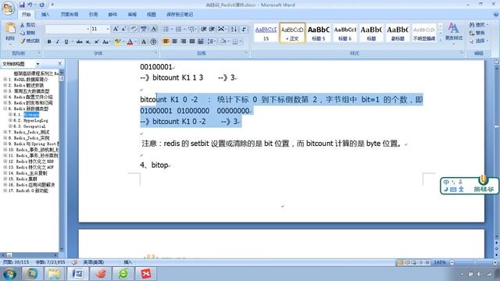Open the Mailings ribbon tab
Viewport: 500px width, 281px height.
pyautogui.click(x=112, y=14)
